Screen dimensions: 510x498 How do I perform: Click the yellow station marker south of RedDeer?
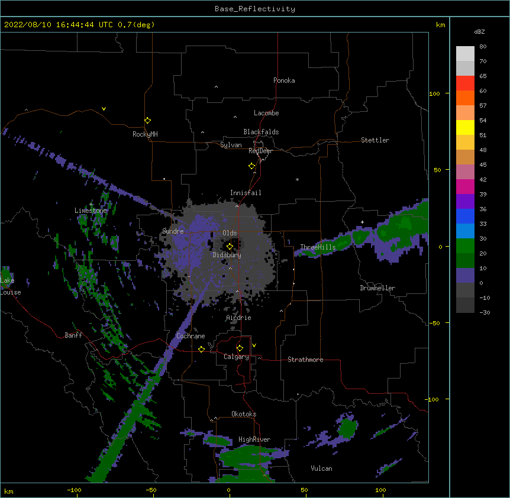point(251,166)
